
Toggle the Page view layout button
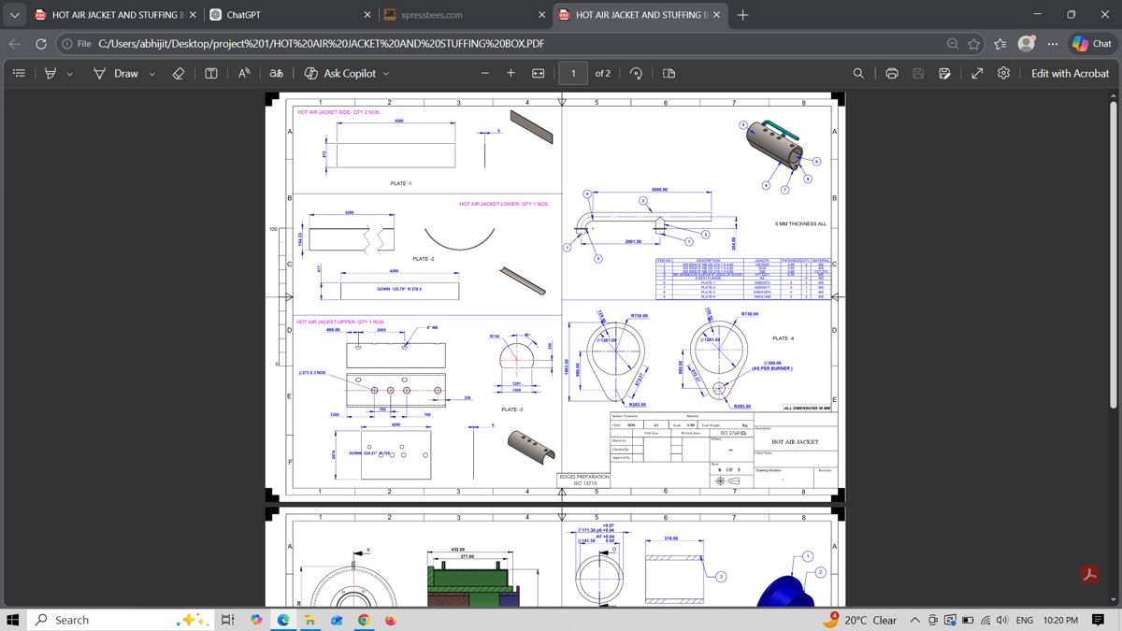[x=669, y=73]
